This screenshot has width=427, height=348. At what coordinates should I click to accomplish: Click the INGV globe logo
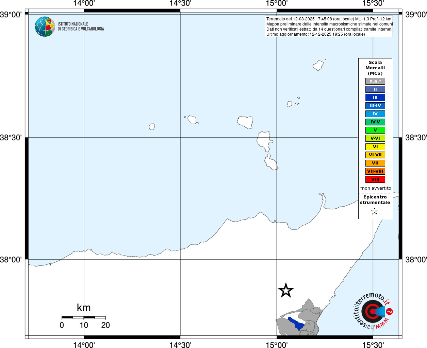tap(45, 27)
